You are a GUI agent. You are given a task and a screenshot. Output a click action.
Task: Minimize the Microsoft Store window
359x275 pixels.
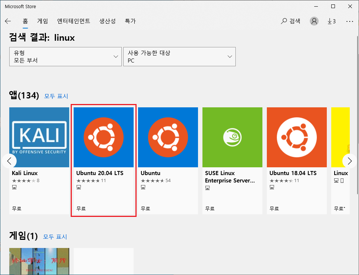[316, 6]
